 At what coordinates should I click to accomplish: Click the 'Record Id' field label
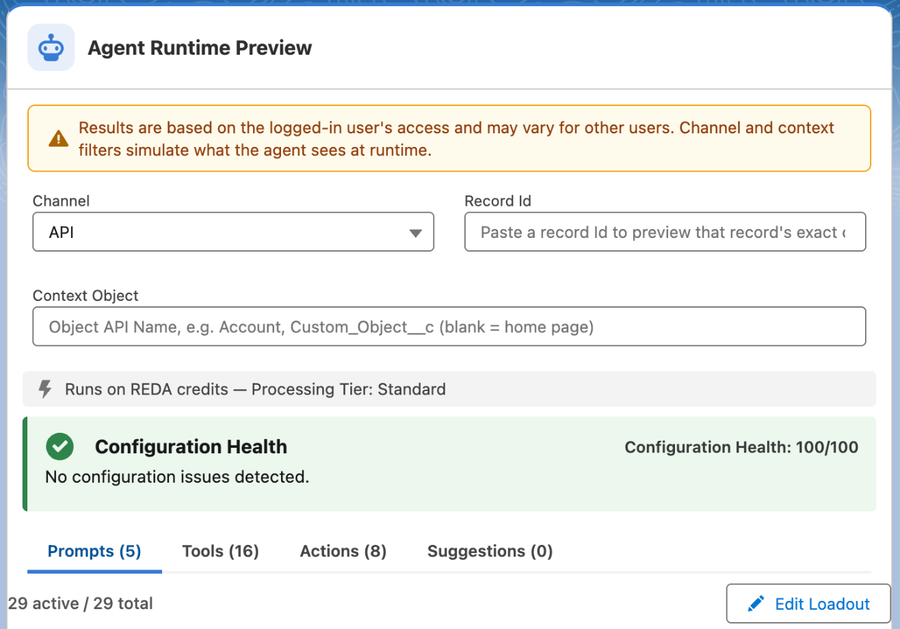[x=498, y=201]
